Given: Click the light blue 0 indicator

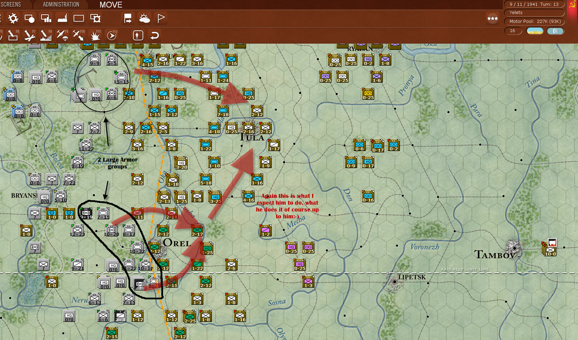Looking at the screenshot, I should tap(555, 31).
